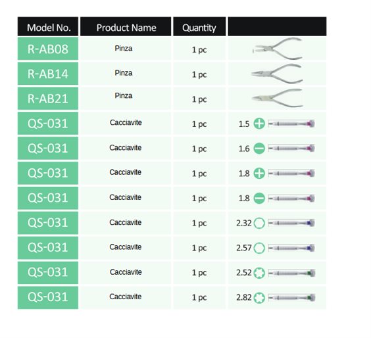Click the 1.6 flat-head screwdriver icon
Image resolution: width=371 pixels, height=338 pixels.
259,149
